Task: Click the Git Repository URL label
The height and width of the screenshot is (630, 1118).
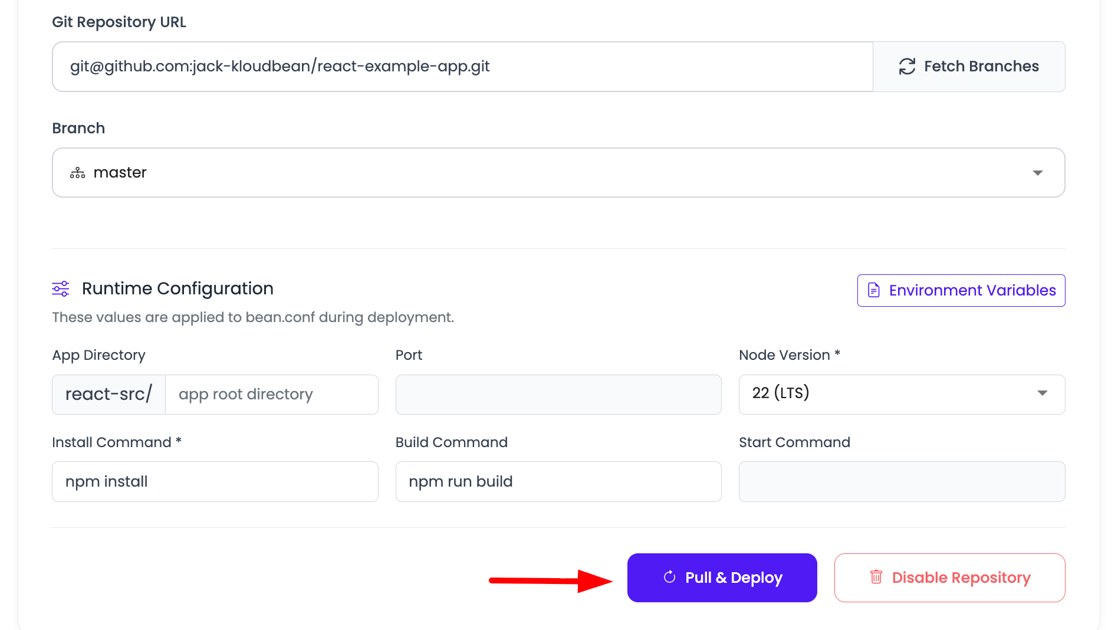Action: click(119, 22)
